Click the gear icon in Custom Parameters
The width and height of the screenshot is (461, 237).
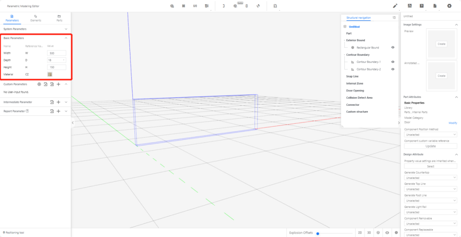pos(39,84)
